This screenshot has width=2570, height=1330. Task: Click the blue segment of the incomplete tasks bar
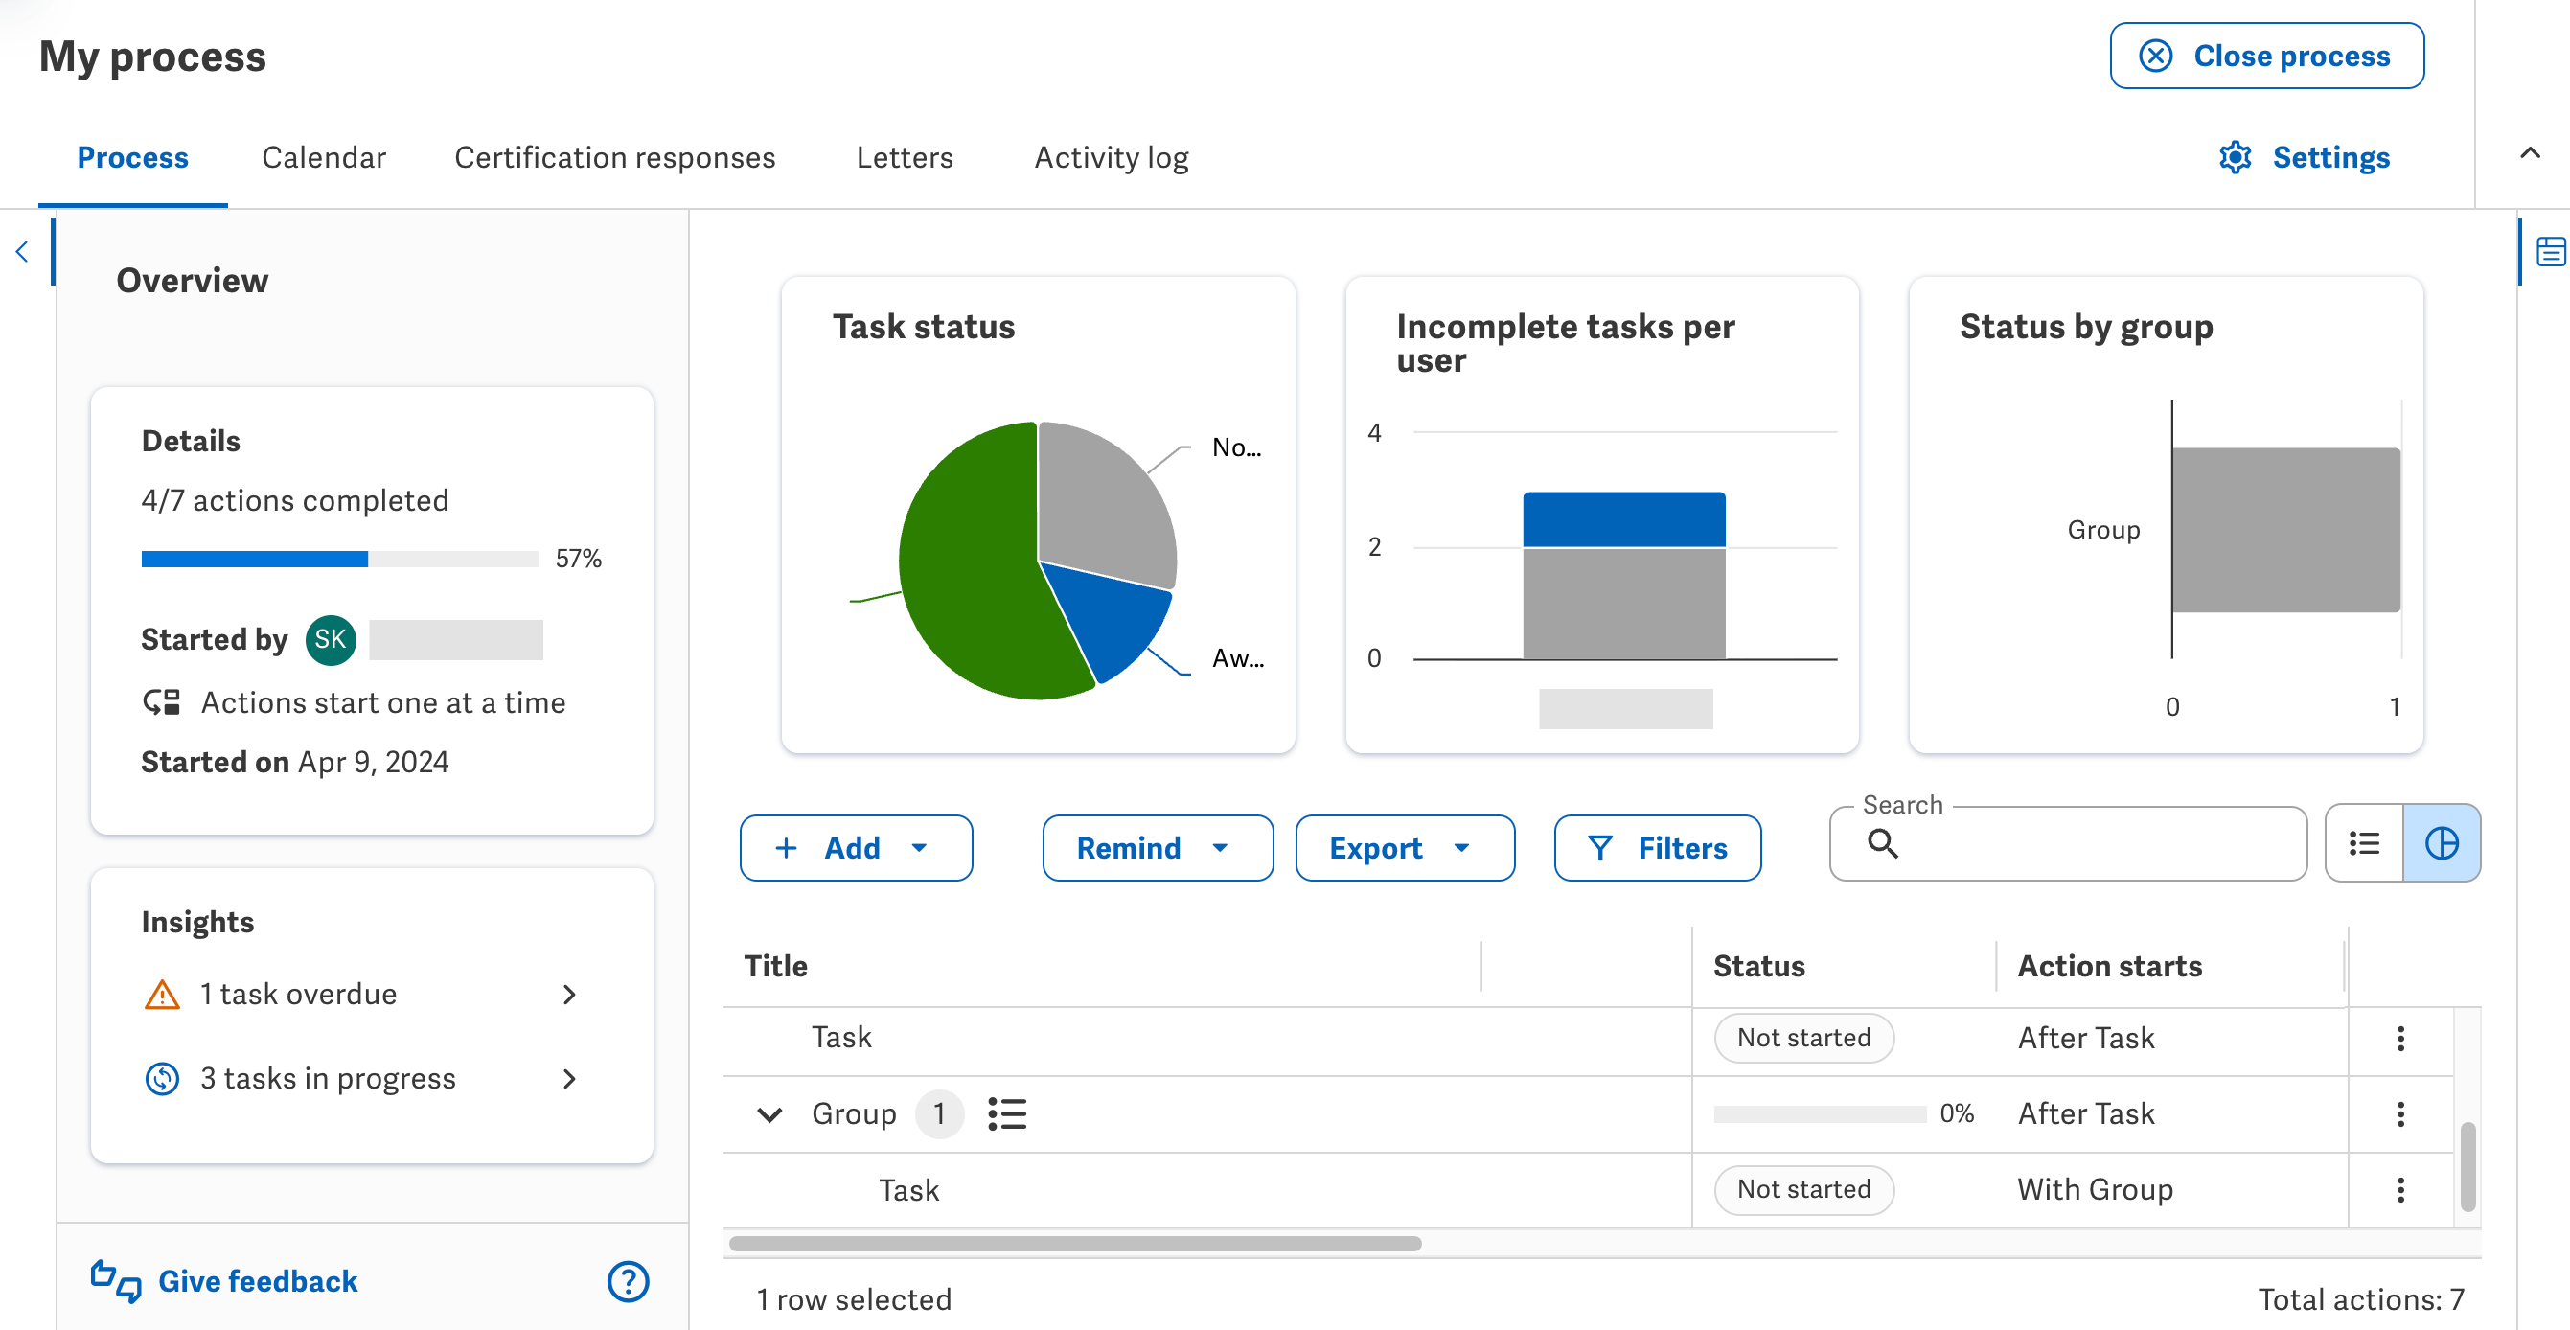[x=1623, y=518]
